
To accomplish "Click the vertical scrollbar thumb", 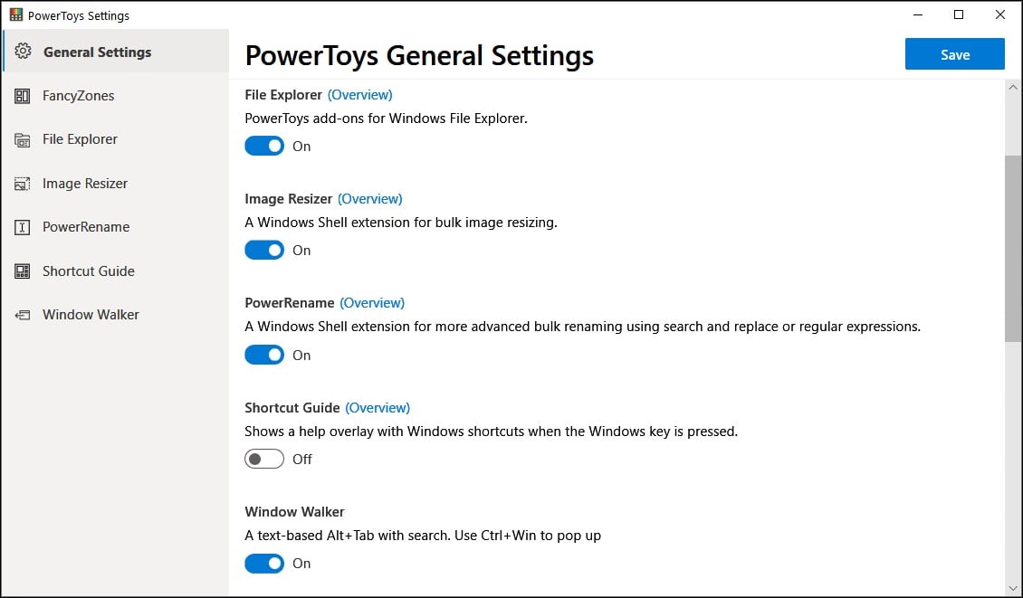I will [x=1013, y=249].
